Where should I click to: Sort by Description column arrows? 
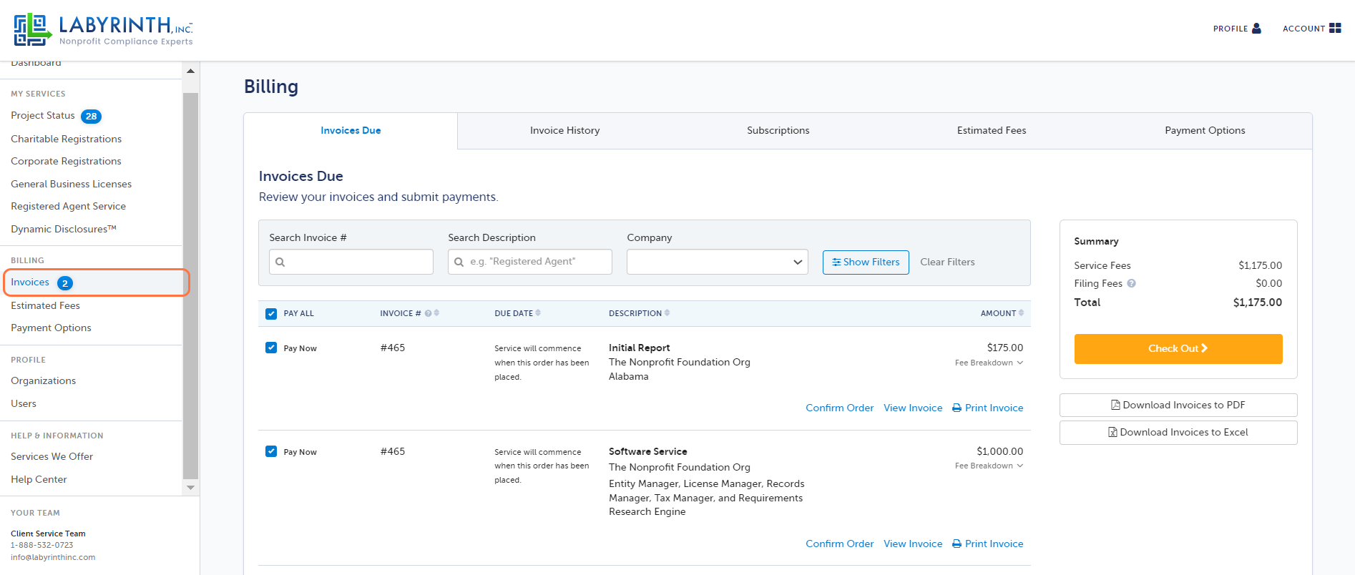(667, 313)
